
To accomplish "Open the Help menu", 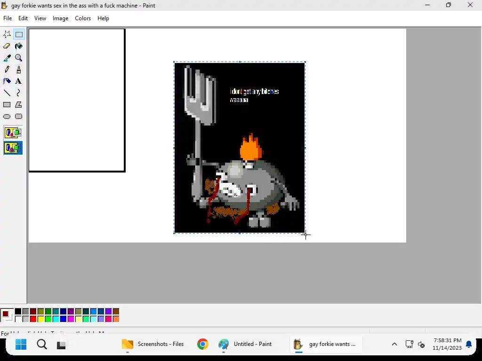I will pos(103,18).
